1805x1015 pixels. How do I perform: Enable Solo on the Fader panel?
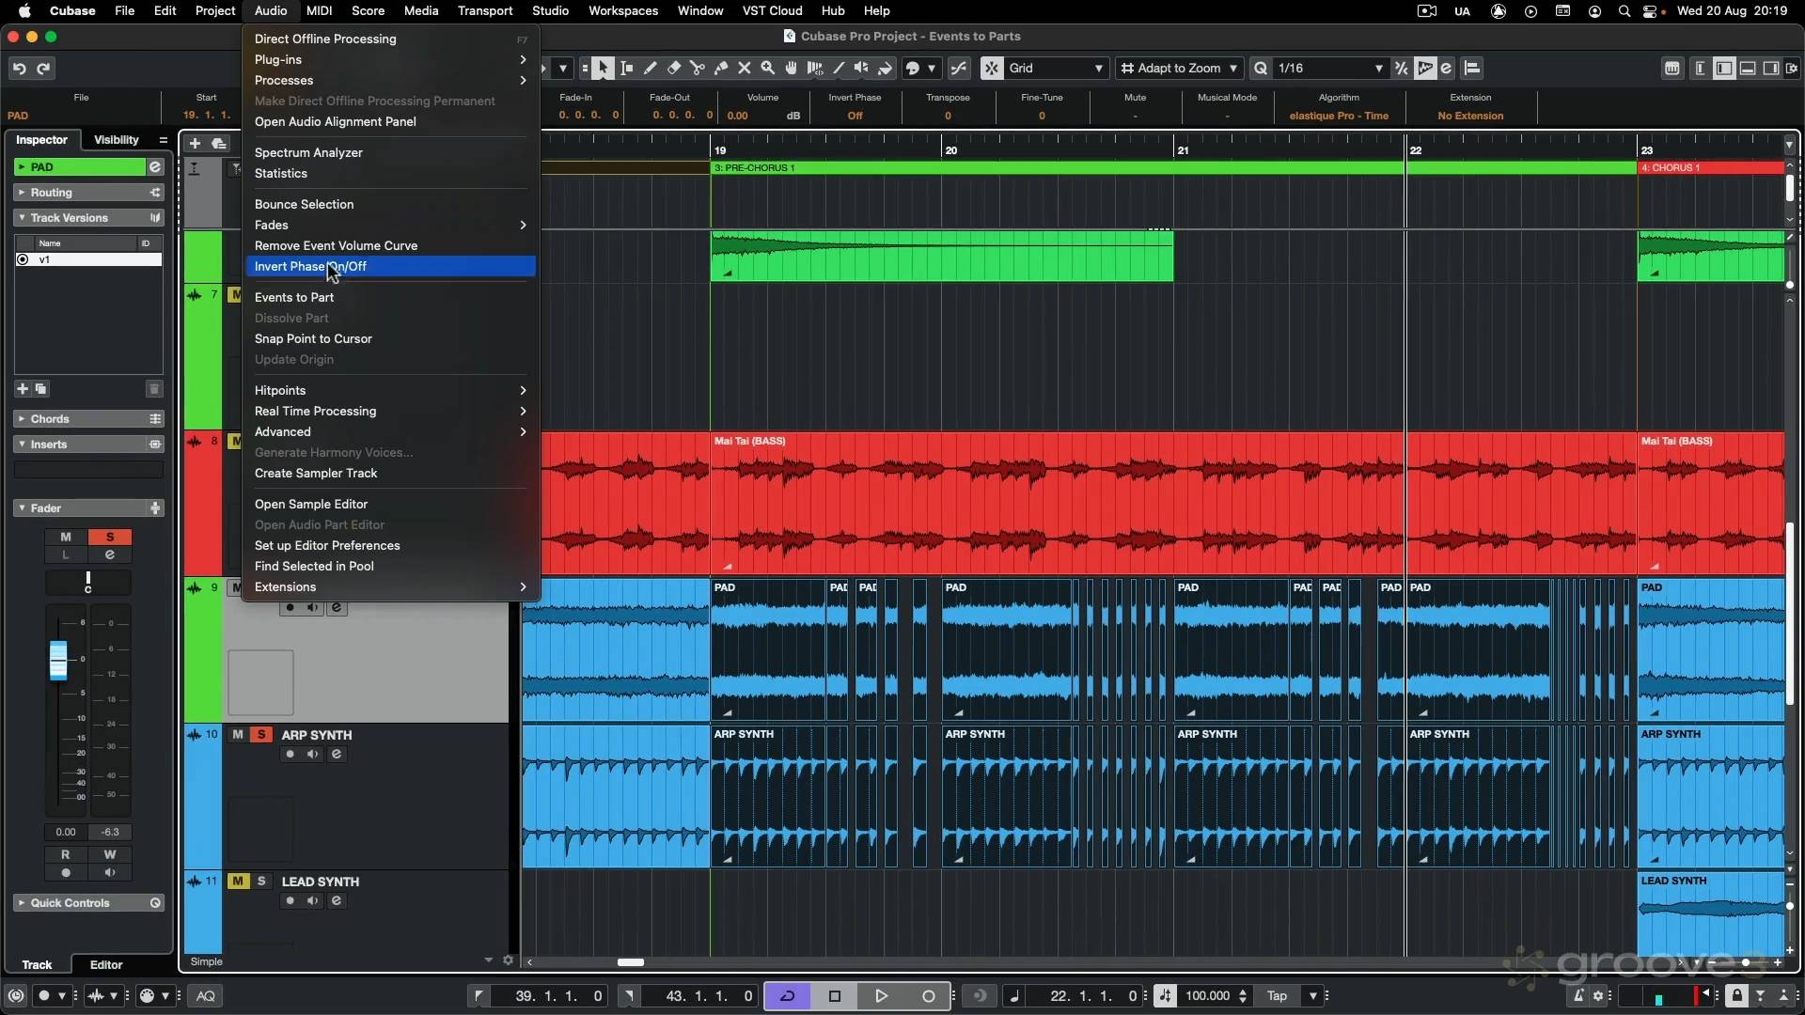[x=110, y=537]
